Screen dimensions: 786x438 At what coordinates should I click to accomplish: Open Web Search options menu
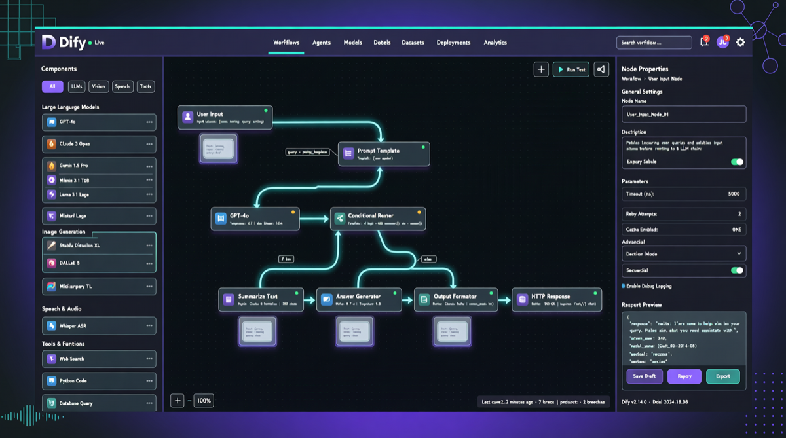coord(149,359)
